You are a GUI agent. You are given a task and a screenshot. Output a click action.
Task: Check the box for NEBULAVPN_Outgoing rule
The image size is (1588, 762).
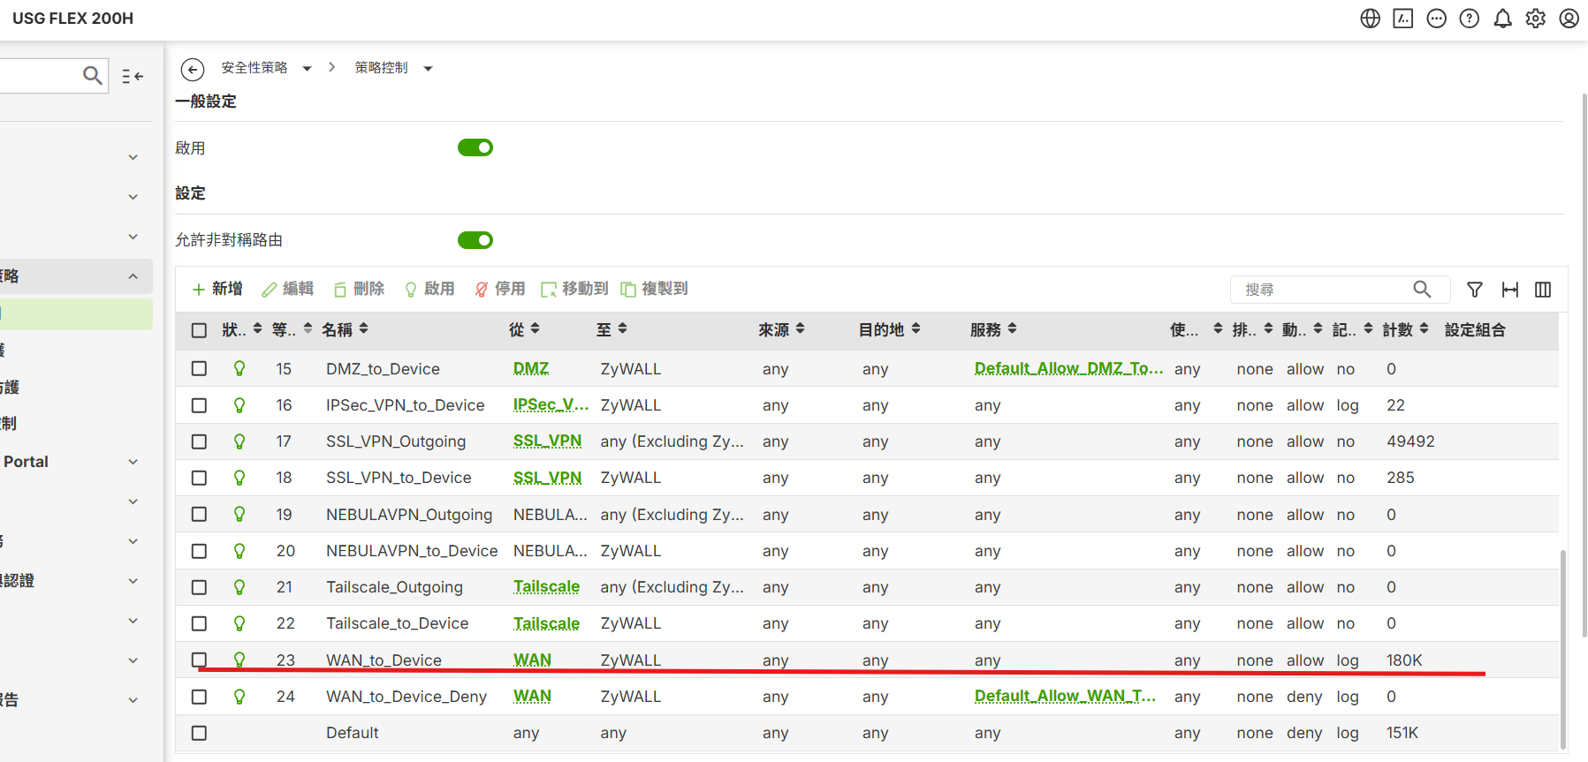coord(200,514)
